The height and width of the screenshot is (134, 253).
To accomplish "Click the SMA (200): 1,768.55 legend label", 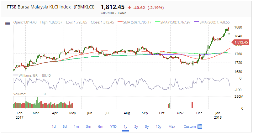I will (214, 22).
